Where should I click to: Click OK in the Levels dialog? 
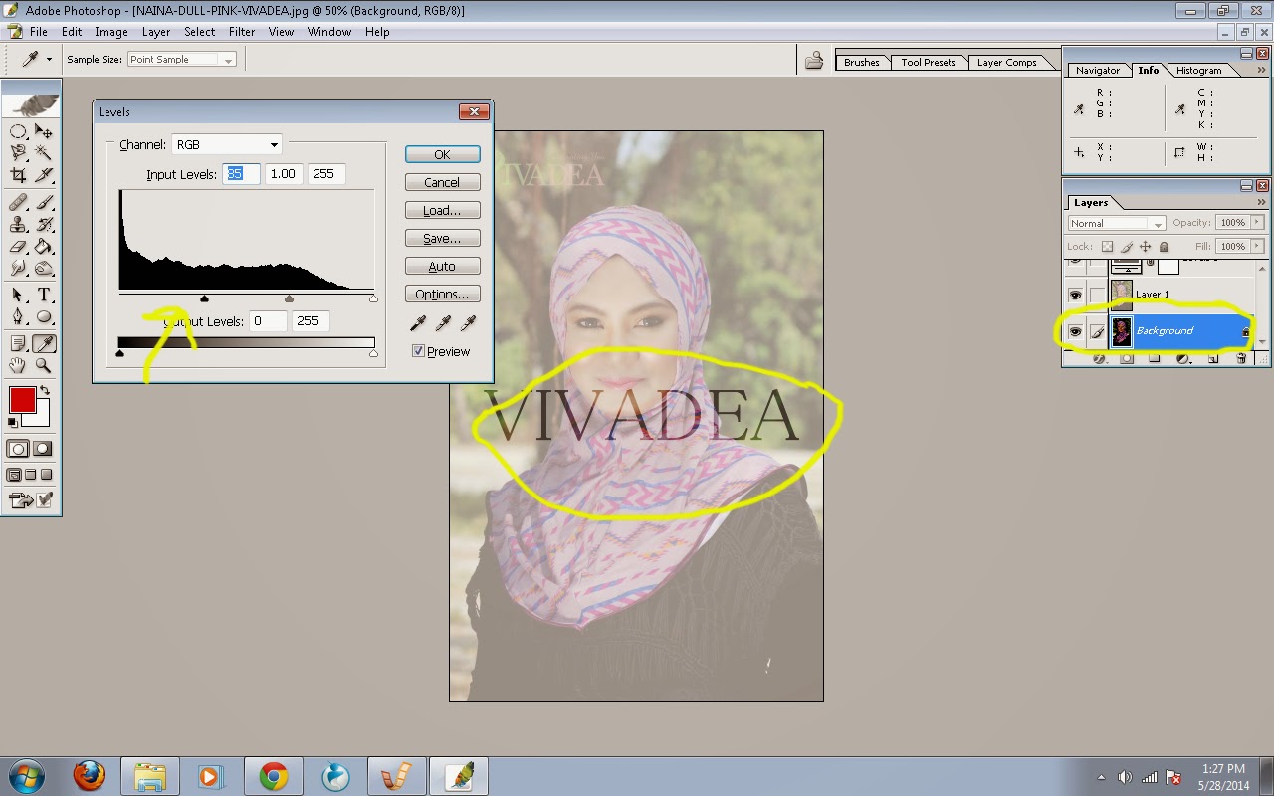click(x=442, y=154)
